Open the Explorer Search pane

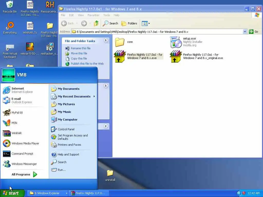coord(110,23)
